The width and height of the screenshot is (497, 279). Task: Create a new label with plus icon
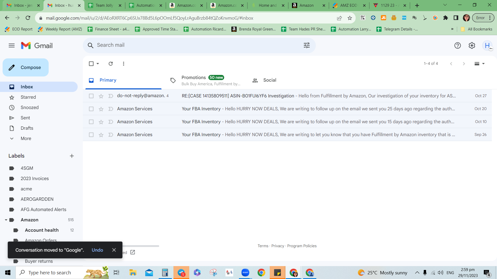point(72,156)
